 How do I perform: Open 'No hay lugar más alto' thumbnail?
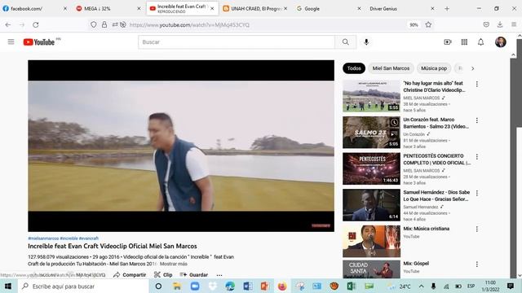pos(372,96)
